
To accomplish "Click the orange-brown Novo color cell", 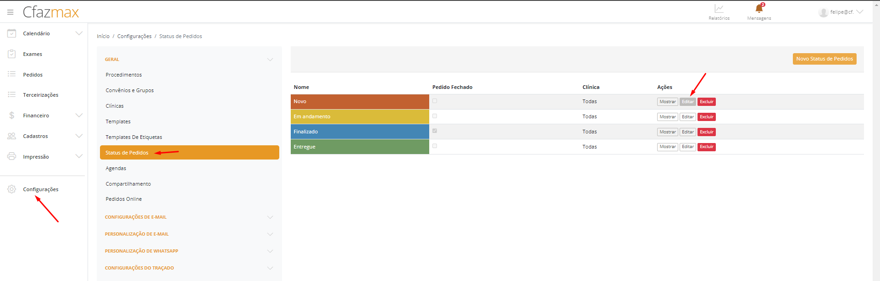I will coord(360,102).
